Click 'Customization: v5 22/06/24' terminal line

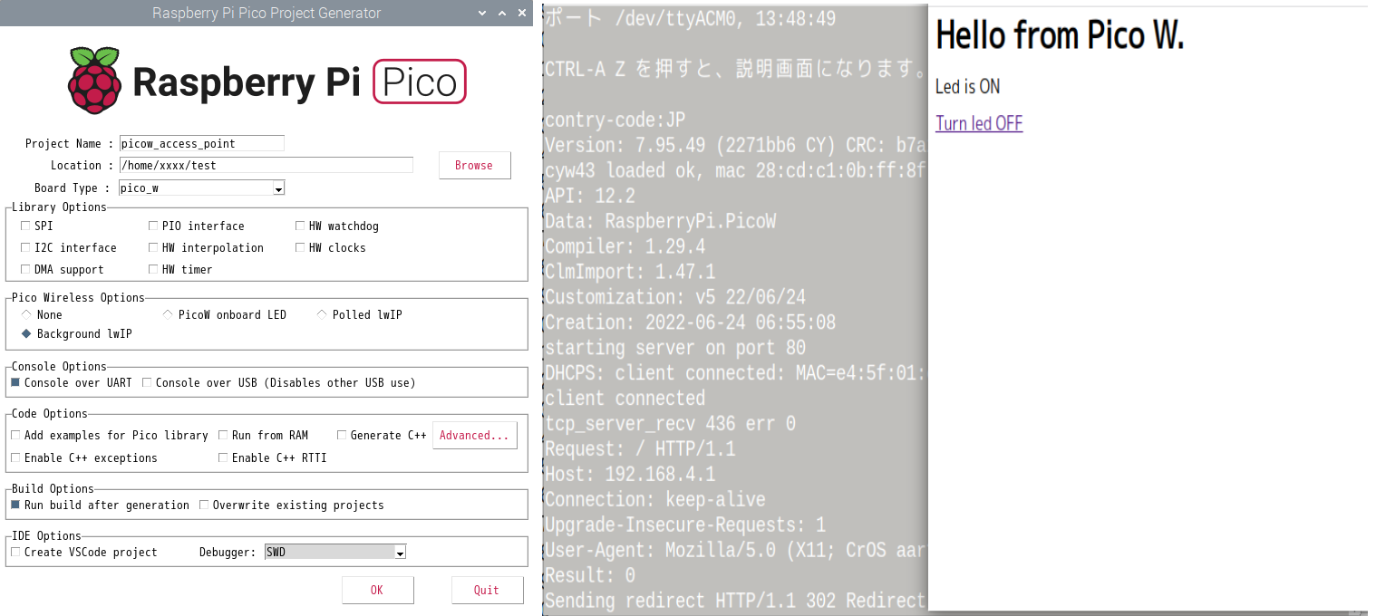click(x=675, y=297)
